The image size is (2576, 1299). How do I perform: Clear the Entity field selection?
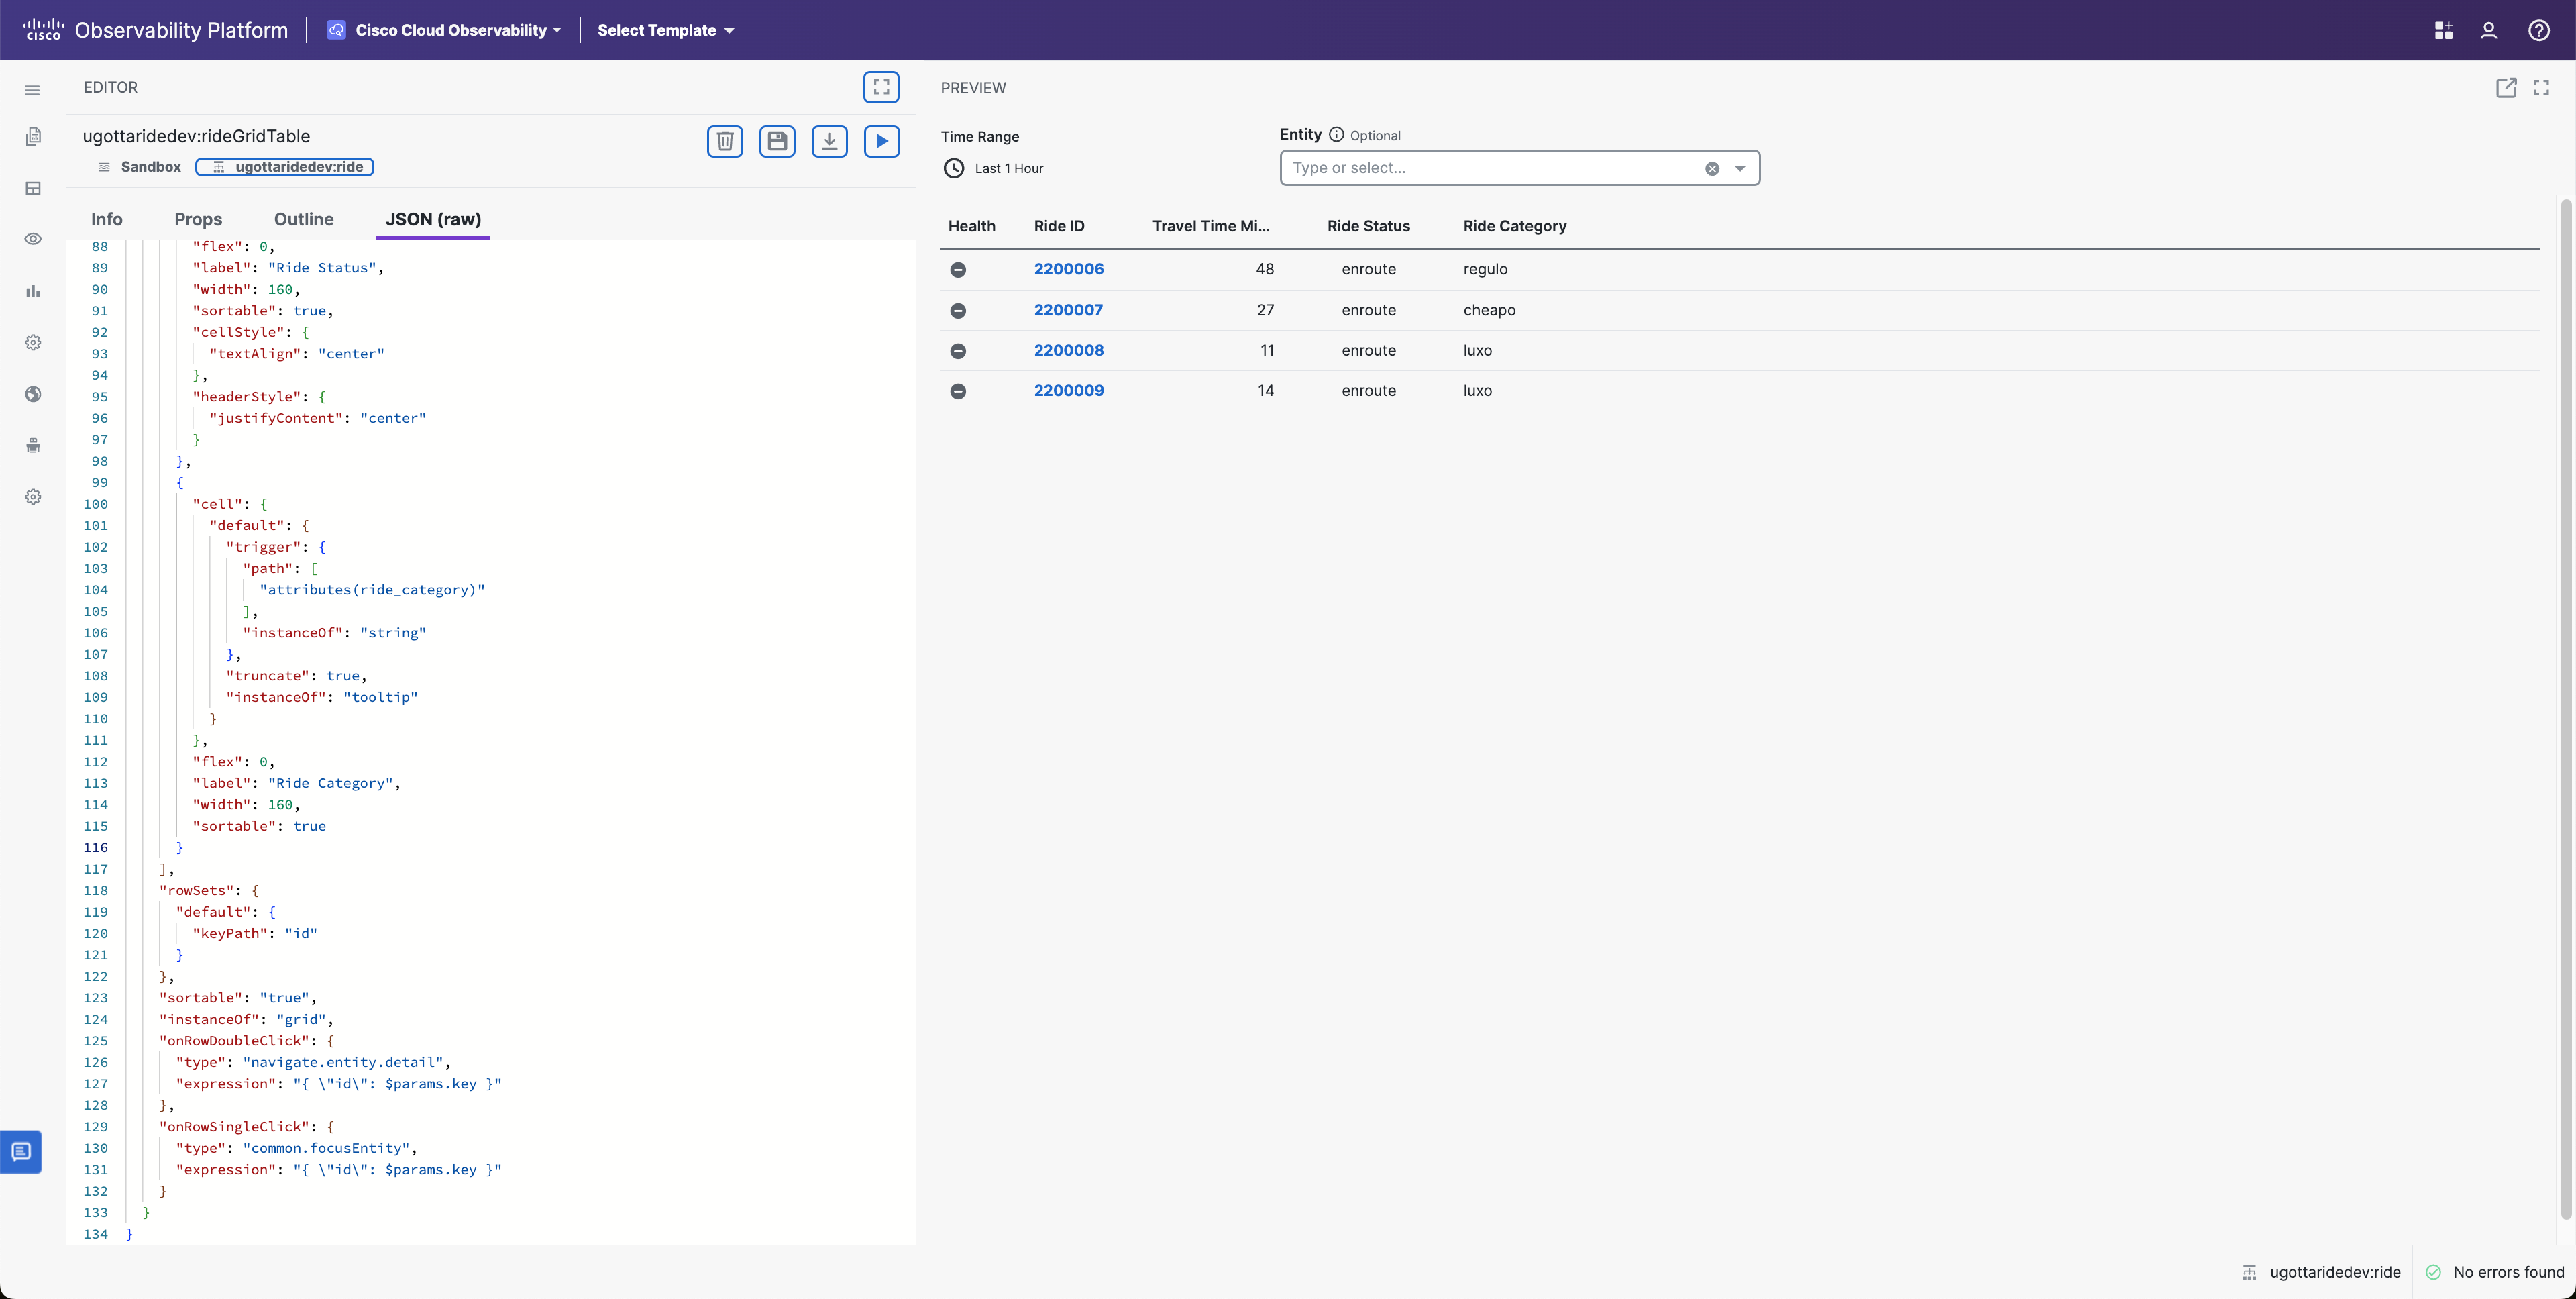tap(1712, 168)
